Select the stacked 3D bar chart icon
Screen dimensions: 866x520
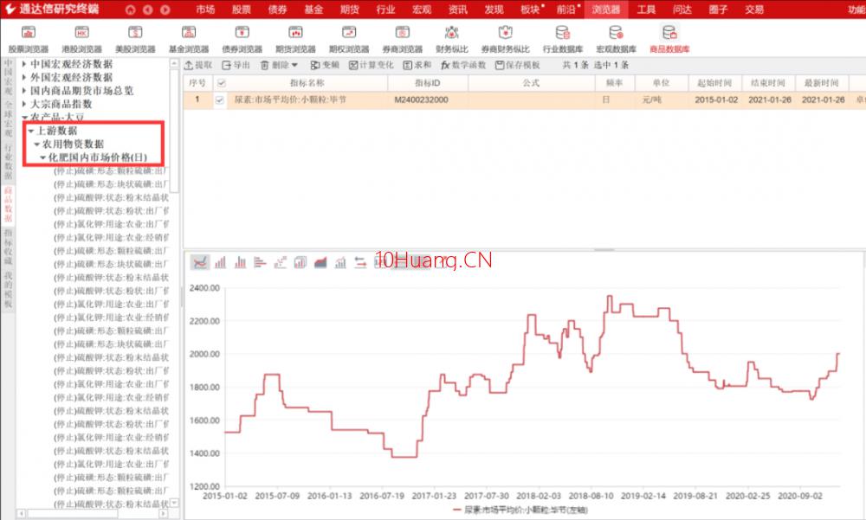pos(300,262)
